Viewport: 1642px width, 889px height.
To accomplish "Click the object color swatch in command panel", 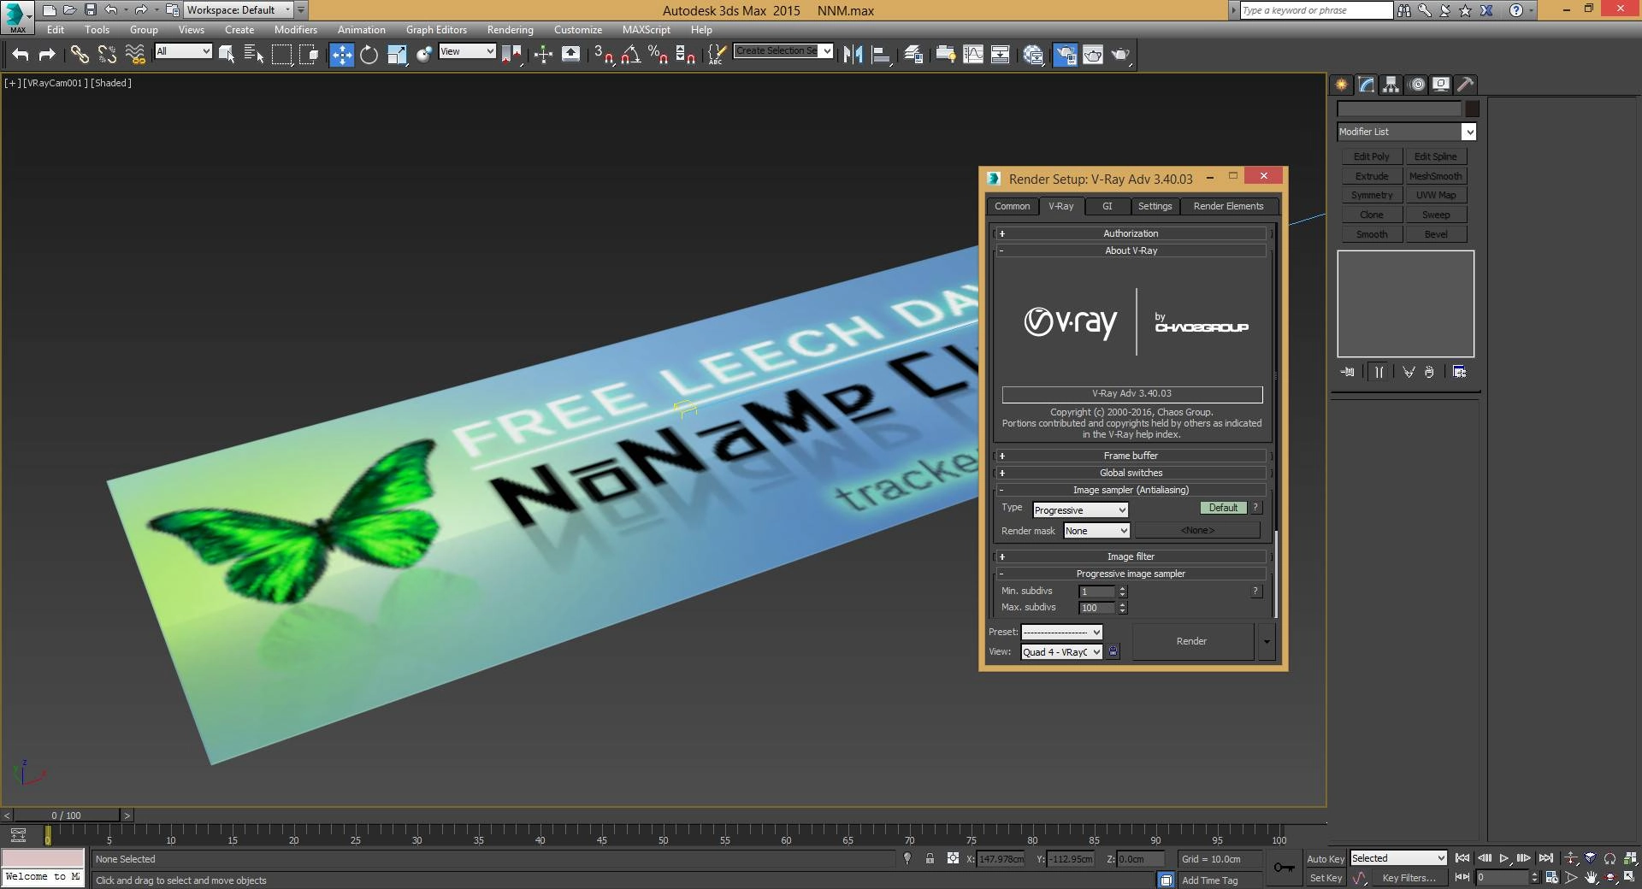I will 1472,109.
